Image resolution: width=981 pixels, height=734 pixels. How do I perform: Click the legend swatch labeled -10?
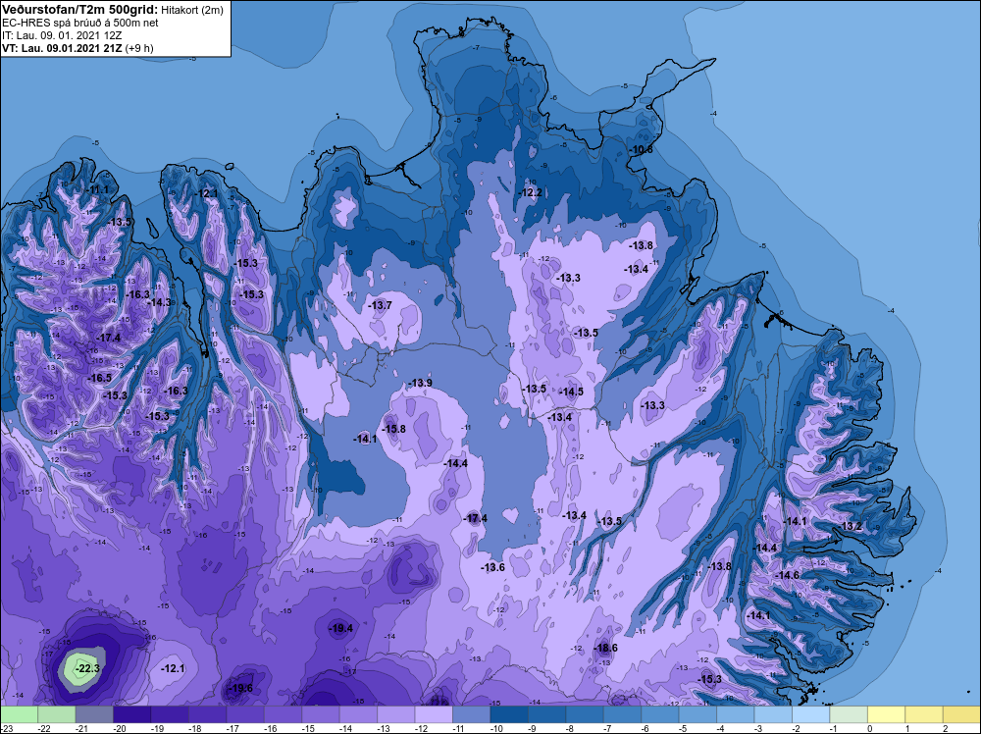508,715
